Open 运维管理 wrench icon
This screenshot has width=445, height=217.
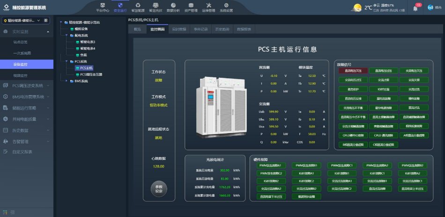click(208, 7)
